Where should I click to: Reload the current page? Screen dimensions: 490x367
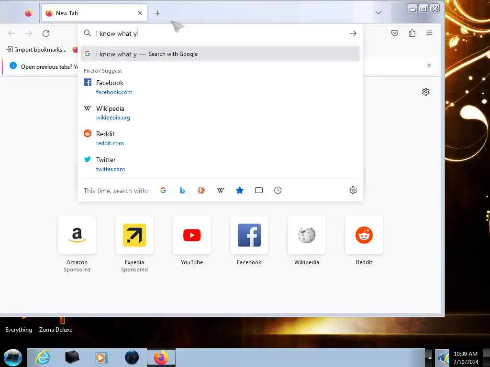pos(46,33)
